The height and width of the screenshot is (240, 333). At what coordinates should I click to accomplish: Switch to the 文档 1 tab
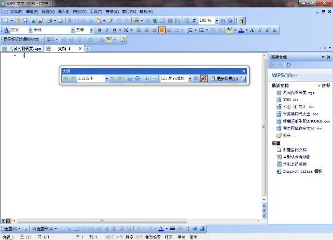point(64,49)
